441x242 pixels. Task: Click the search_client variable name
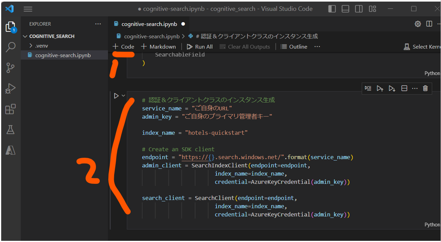click(163, 198)
